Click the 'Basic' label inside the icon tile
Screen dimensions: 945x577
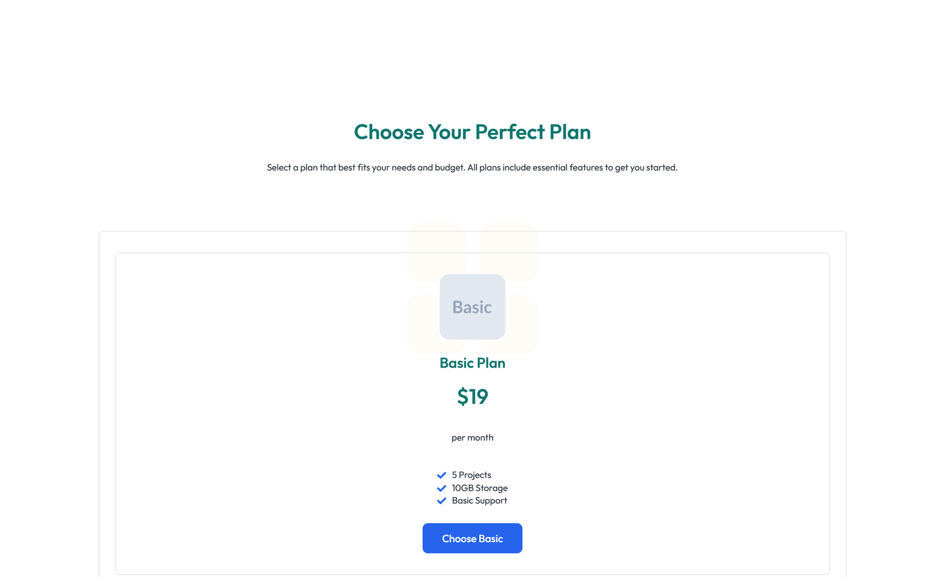pyautogui.click(x=472, y=307)
